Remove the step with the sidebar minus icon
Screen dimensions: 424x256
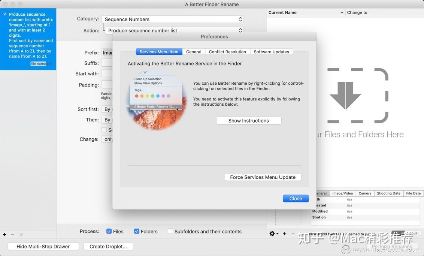[12, 235]
